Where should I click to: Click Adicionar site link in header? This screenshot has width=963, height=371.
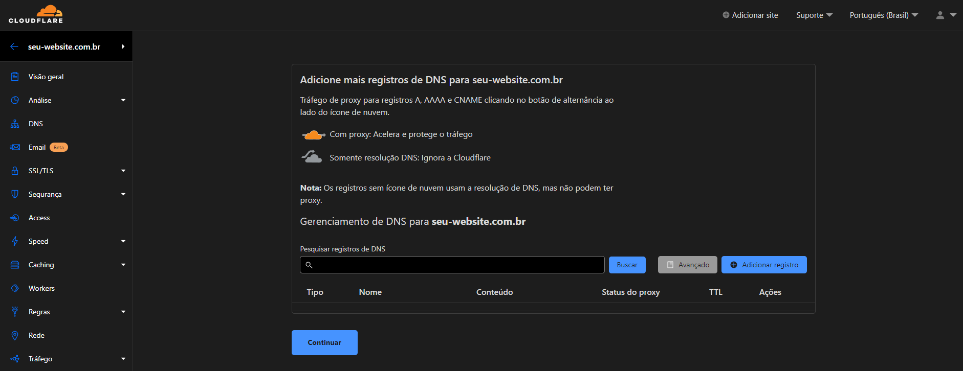pos(750,15)
